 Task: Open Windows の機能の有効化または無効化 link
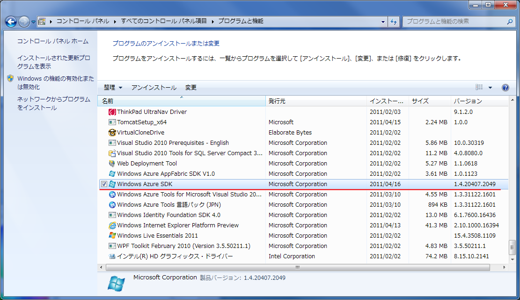pyautogui.click(x=56, y=82)
